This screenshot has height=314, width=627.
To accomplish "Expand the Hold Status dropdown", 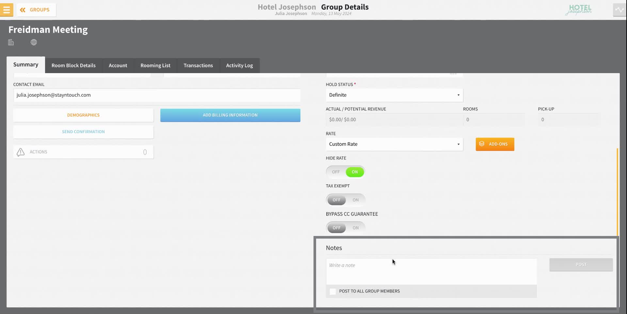I will tap(394, 95).
